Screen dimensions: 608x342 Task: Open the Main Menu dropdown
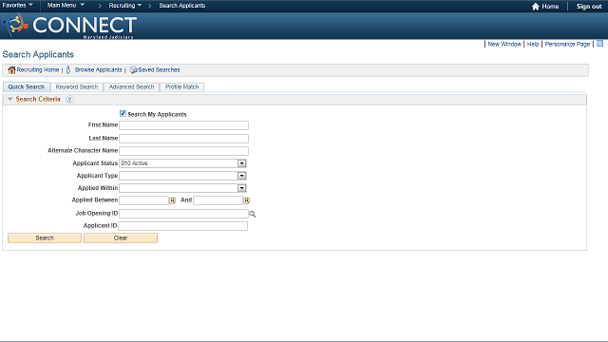click(x=66, y=6)
